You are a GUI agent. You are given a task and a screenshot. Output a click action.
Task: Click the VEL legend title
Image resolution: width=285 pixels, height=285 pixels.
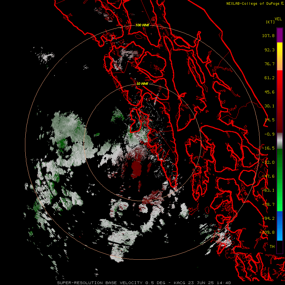(278, 19)
